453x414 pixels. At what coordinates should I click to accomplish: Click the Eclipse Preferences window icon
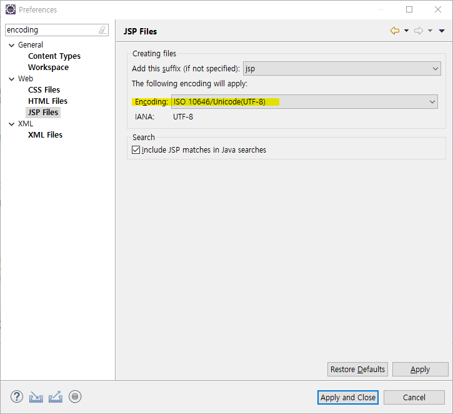coord(11,9)
